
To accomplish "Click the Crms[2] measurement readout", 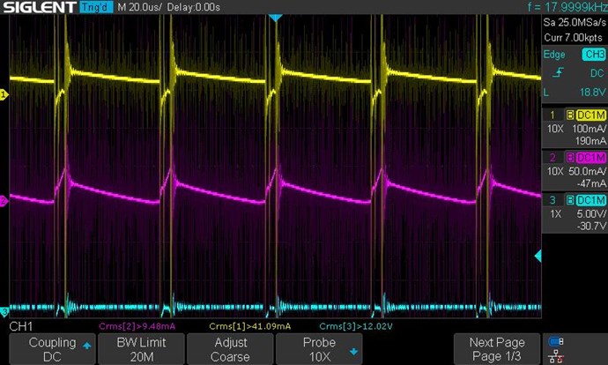I will tap(137, 326).
